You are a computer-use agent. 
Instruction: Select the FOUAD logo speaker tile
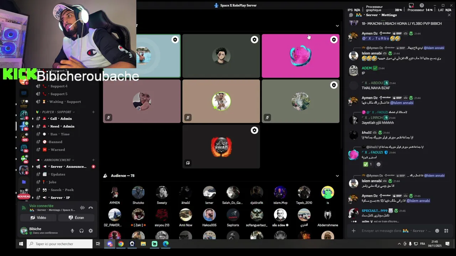pos(221,146)
